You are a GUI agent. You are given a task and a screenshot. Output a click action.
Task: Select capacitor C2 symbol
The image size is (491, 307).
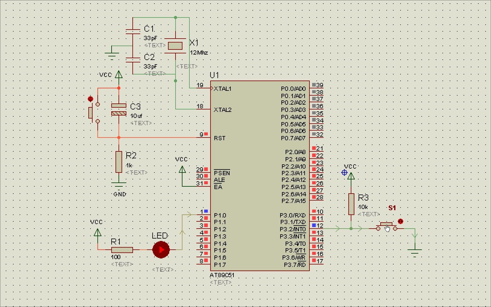[x=133, y=60]
